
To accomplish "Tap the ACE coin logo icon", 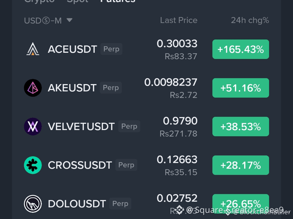I will [x=33, y=49].
